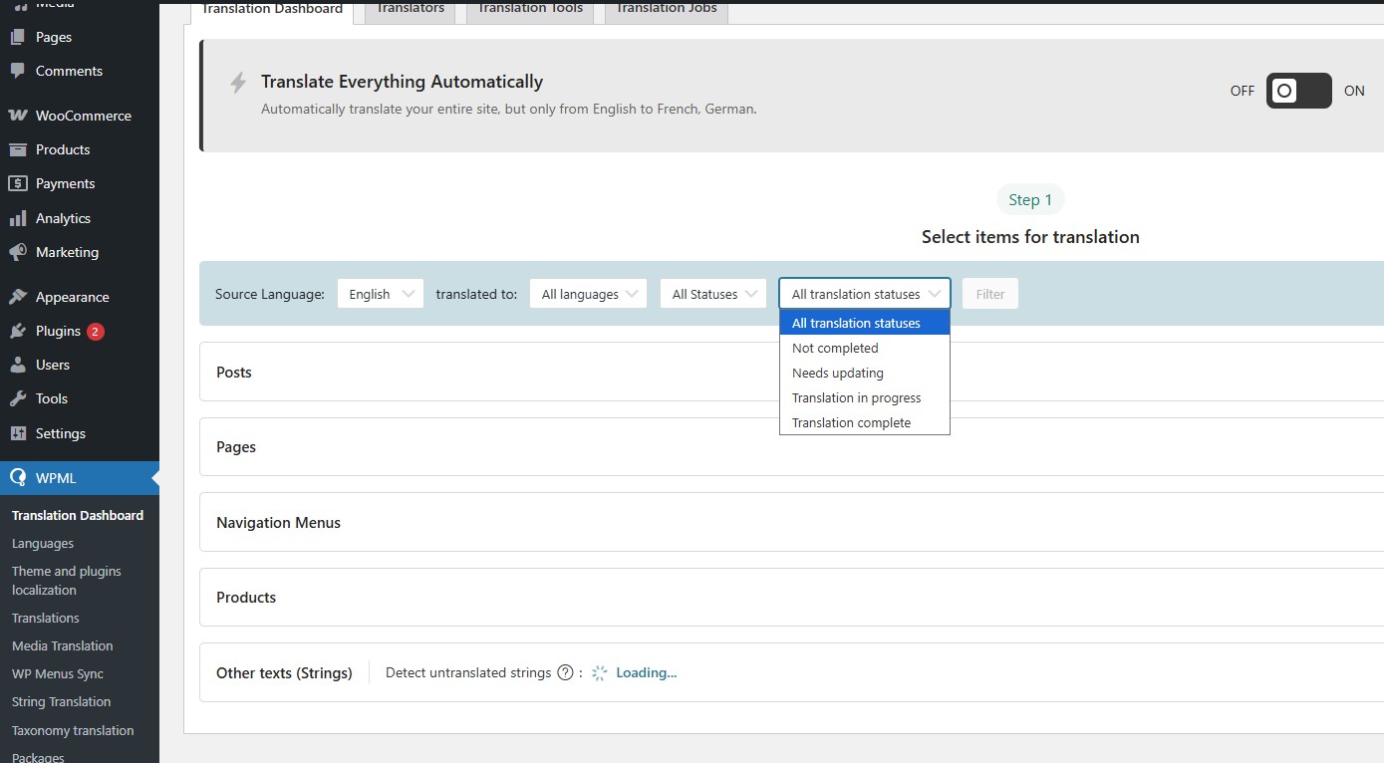Viewport: 1384px width, 763px height.
Task: Choose Translation complete option in list
Action: pyautogui.click(x=851, y=422)
